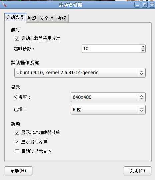Viewport: 155px width, 180px height.
Task: Click the minimize window icon
Action: (137, 5)
